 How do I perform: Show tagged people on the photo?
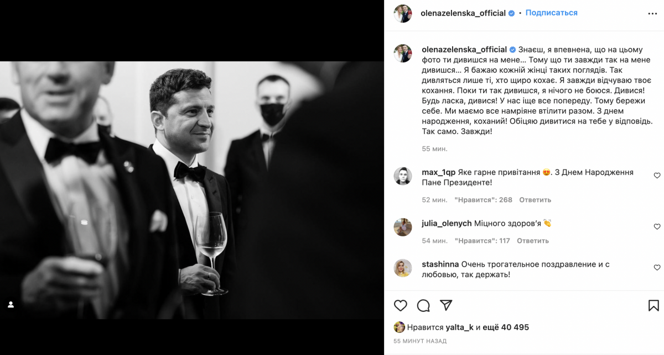click(x=11, y=304)
